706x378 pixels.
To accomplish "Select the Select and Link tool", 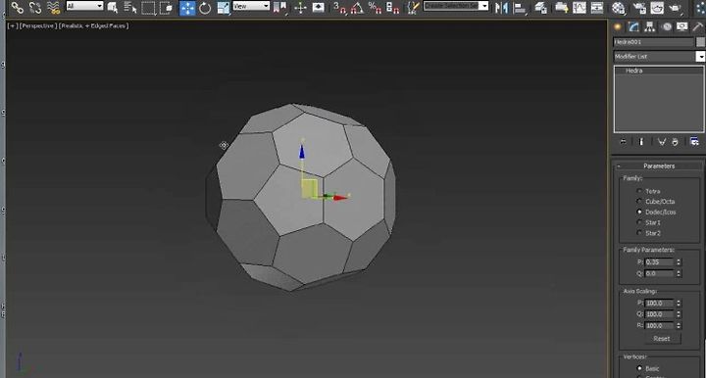I will click(x=17, y=7).
